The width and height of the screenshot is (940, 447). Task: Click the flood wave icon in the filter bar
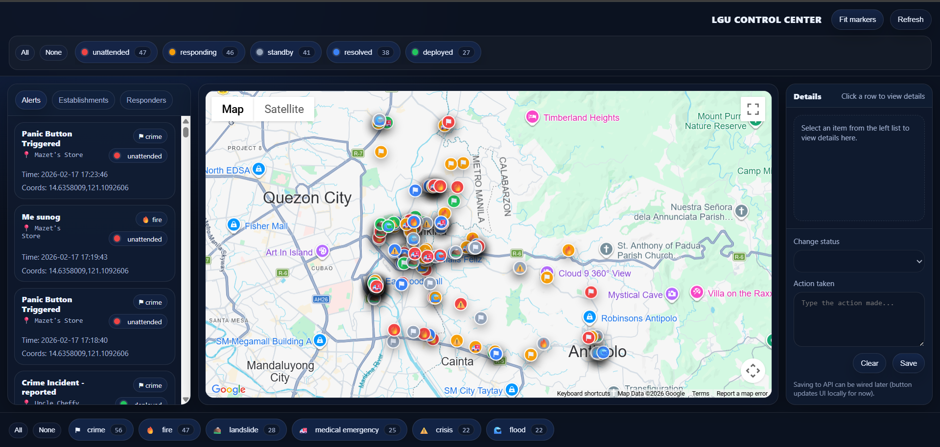tap(498, 430)
